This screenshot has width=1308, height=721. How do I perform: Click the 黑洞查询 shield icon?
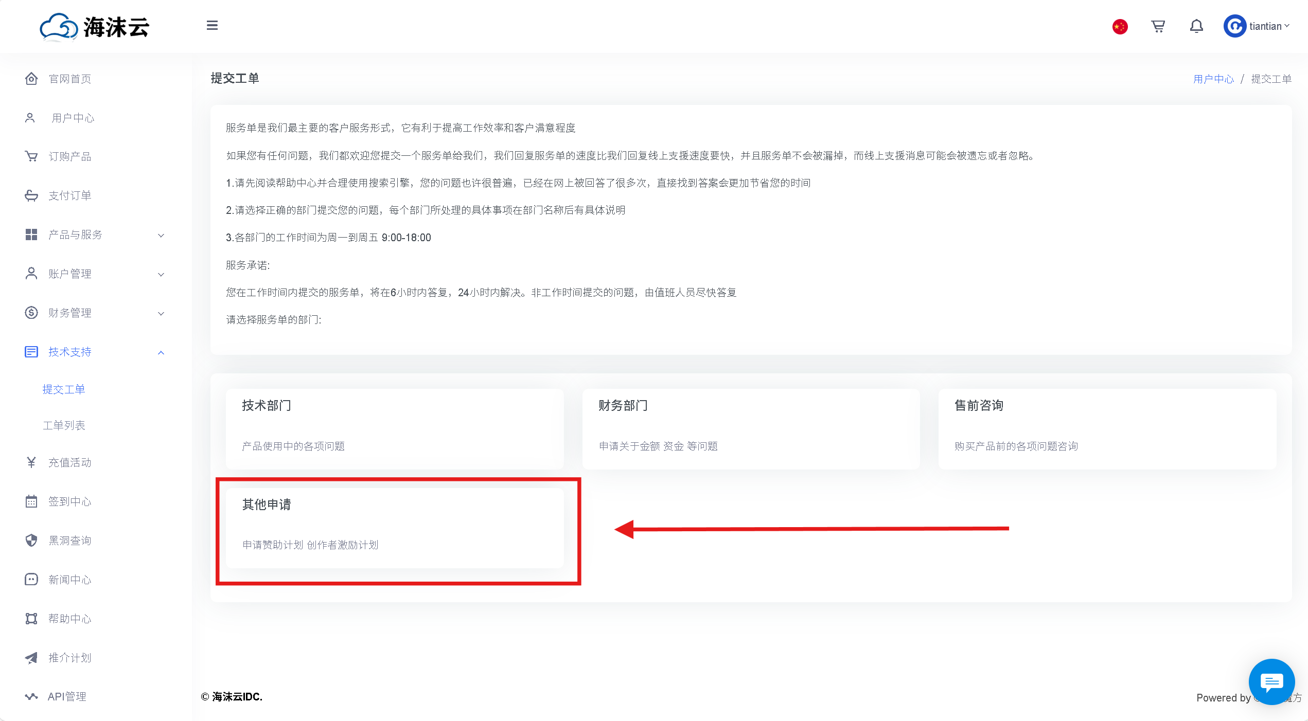[x=31, y=540]
